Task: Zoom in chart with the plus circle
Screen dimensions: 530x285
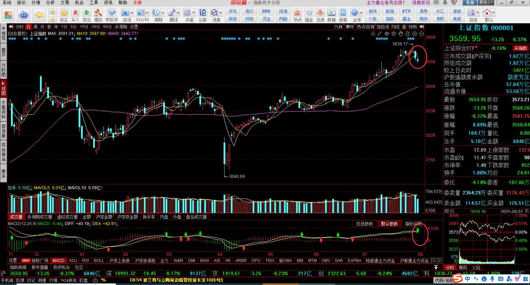Action: (x=415, y=34)
